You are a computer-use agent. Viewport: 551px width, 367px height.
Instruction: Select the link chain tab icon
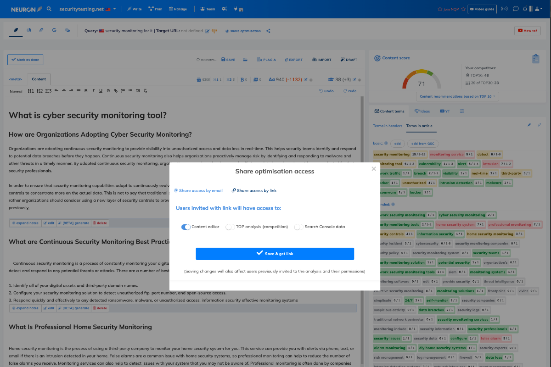click(x=41, y=30)
